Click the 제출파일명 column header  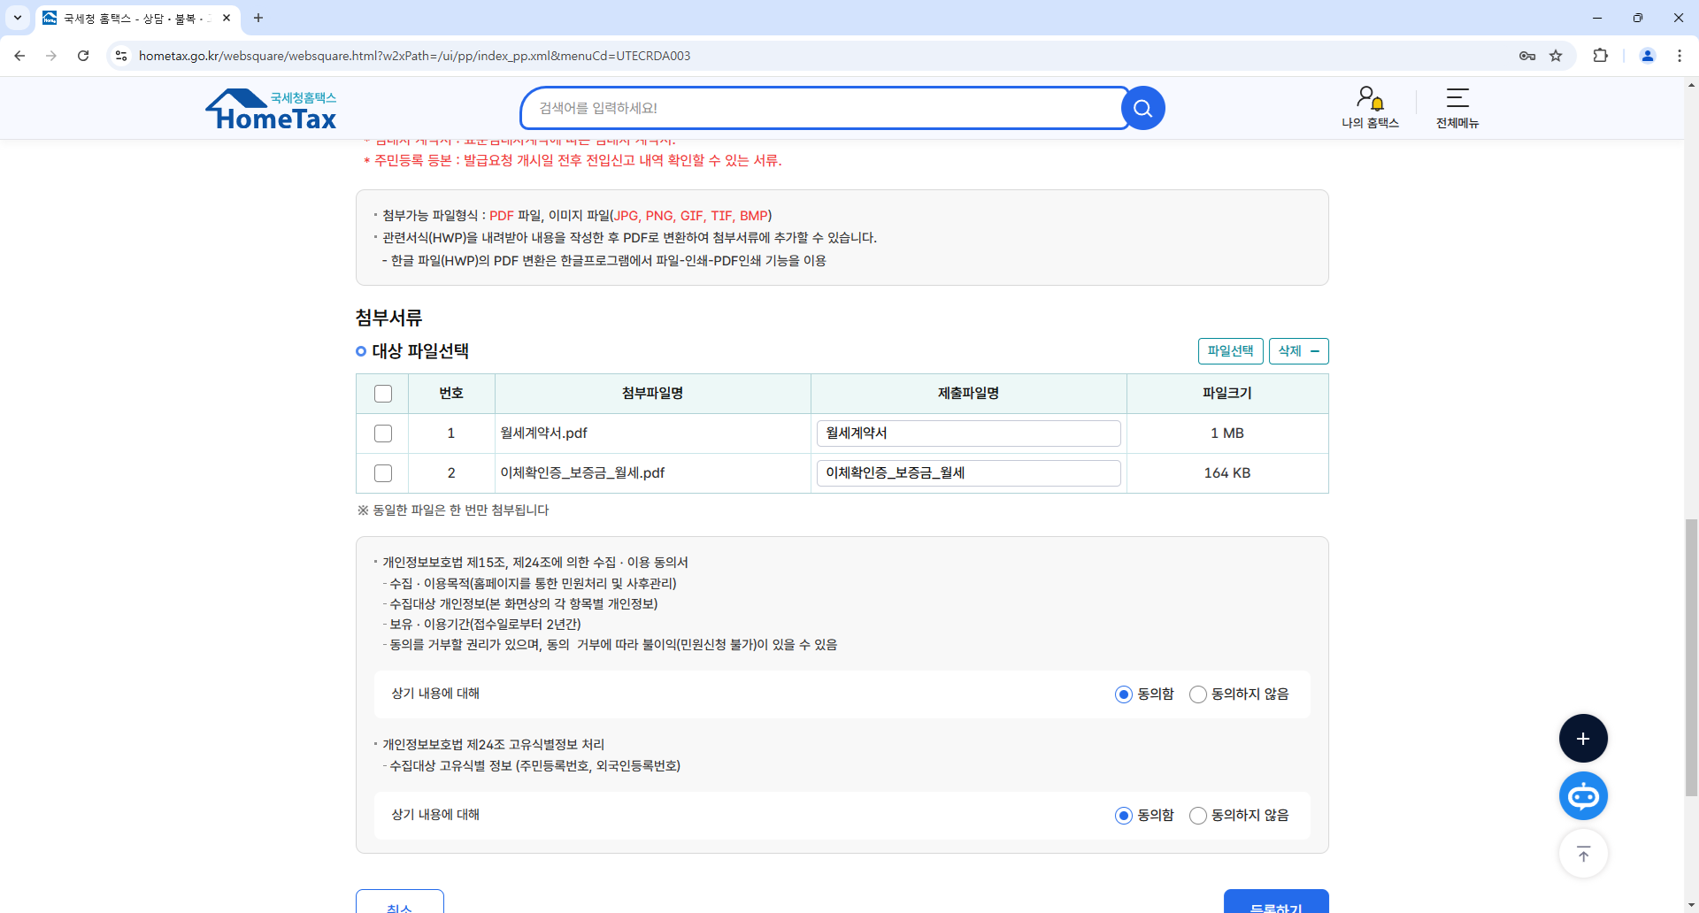coord(968,394)
